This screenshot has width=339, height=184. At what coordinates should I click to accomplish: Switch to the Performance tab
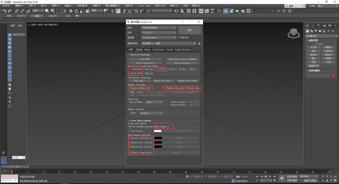(158, 50)
